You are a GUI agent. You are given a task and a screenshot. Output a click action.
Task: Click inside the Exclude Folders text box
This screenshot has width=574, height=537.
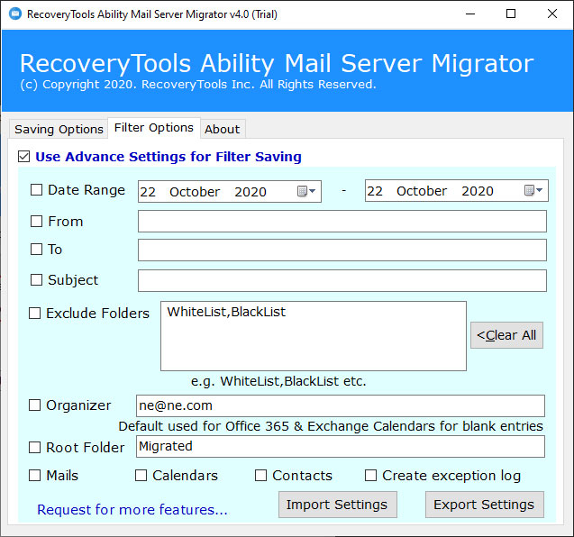[x=314, y=336]
